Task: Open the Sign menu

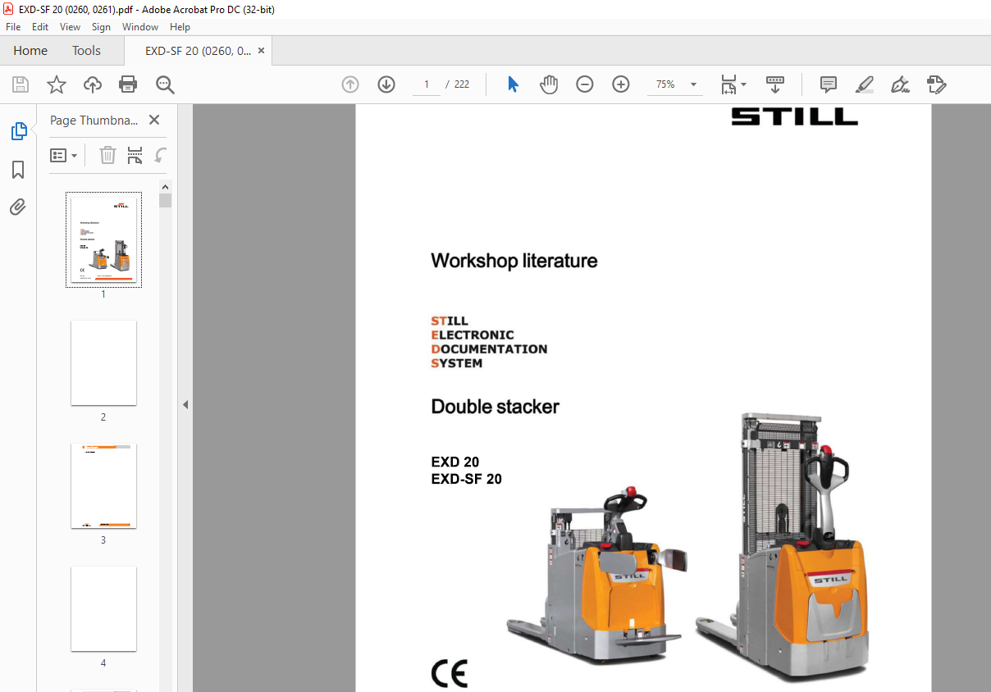Action: point(101,27)
